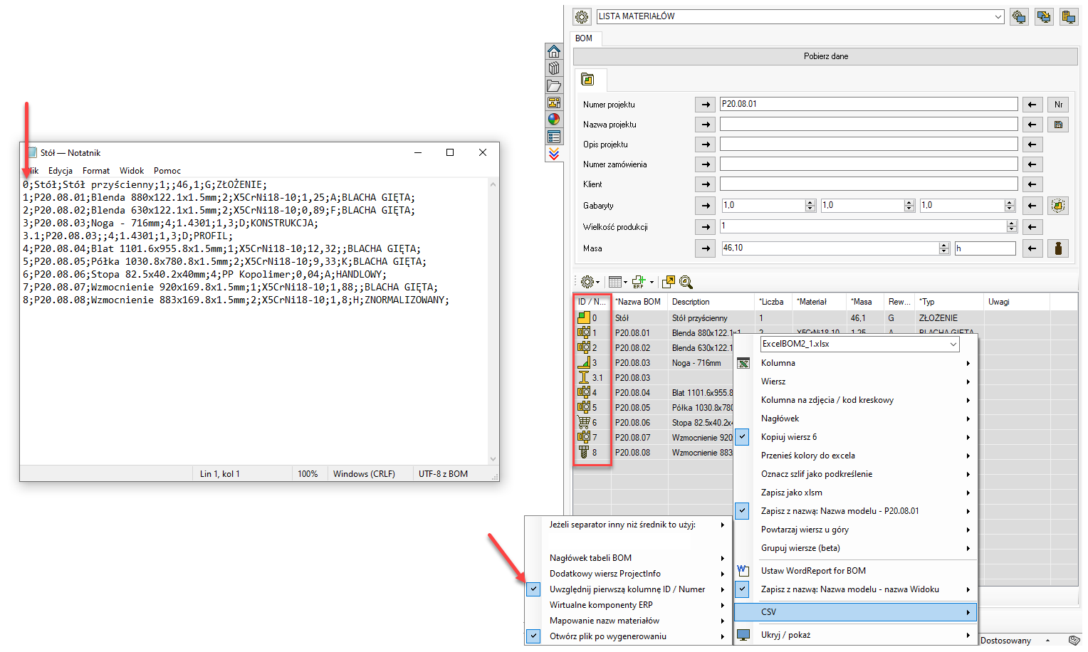
Task: Expand the ExcelBOM2_1.xlsx template dropdown
Action: coord(953,345)
